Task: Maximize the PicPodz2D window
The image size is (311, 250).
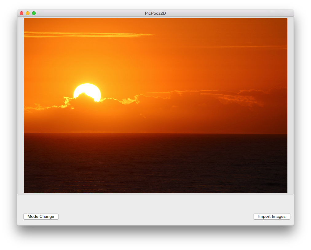Action: click(34, 13)
